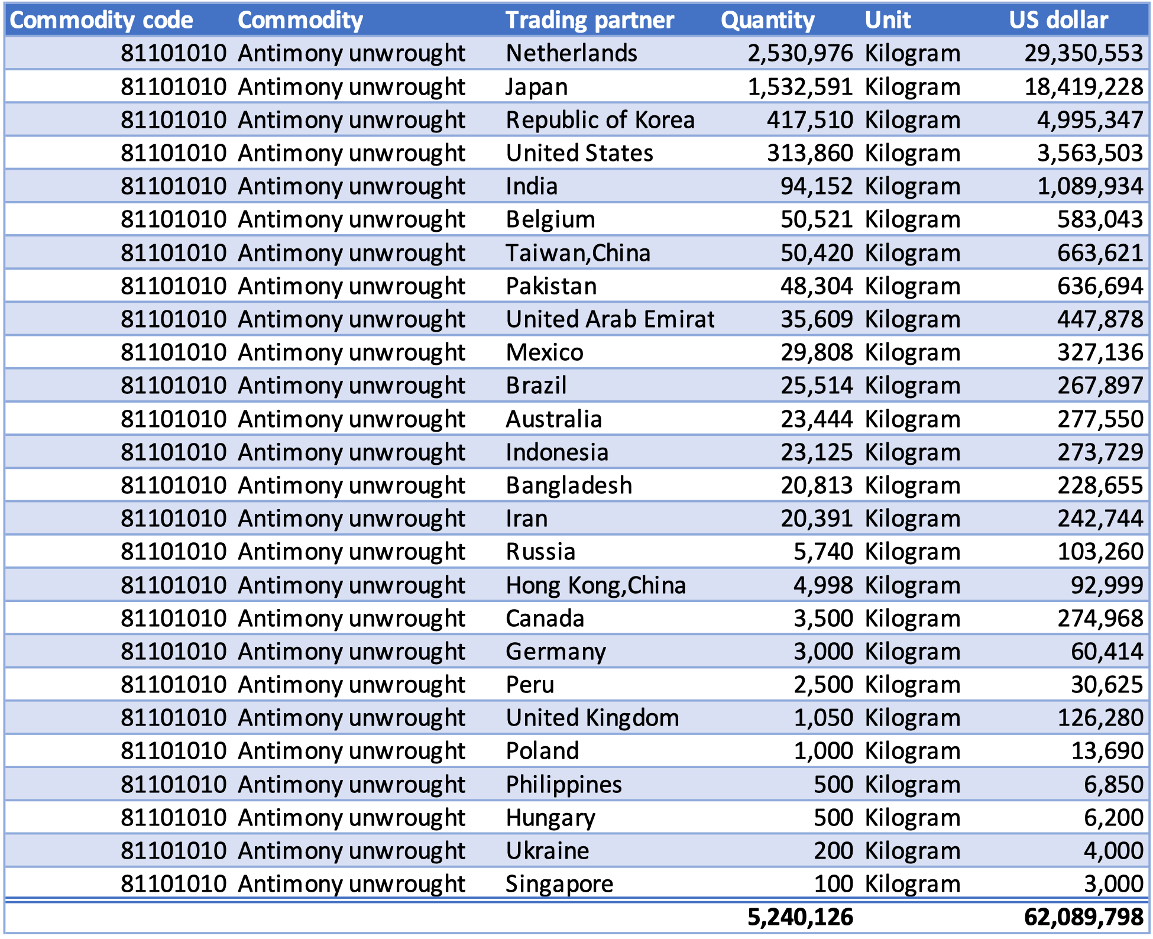Click the US dollar value 663,621
Viewport: 1153px width, 939px height.
click(1100, 253)
